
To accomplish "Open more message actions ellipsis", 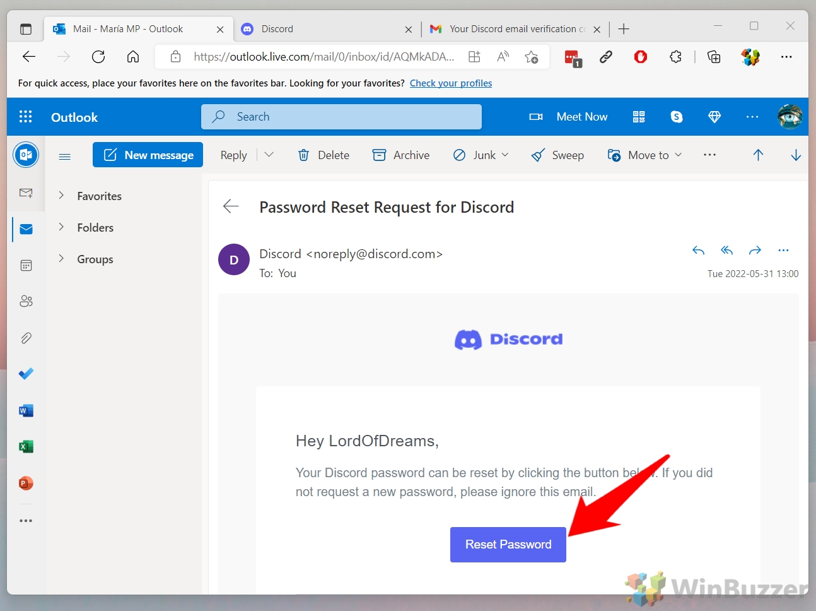I will coord(783,251).
